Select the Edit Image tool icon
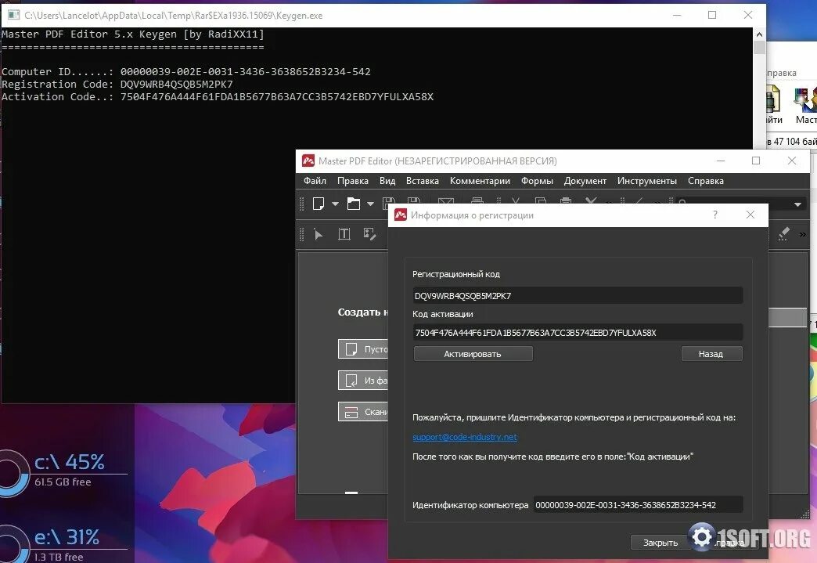The width and height of the screenshot is (817, 563). [369, 234]
